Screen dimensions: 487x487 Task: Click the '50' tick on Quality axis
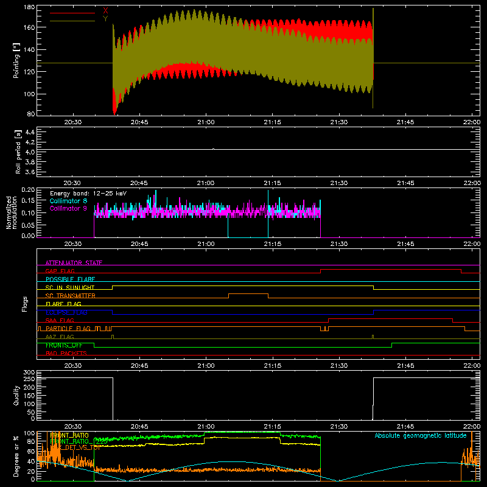coord(31,412)
